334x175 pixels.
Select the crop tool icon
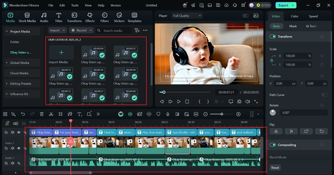(x=61, y=114)
